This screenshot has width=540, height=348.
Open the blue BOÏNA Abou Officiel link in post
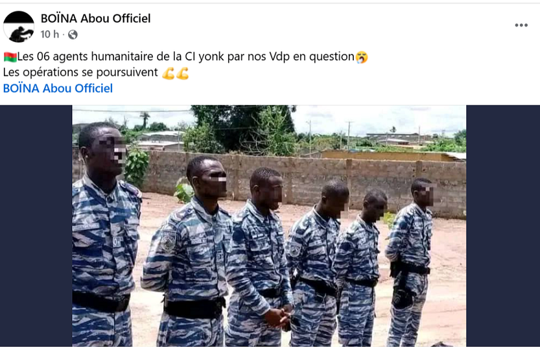pos(58,88)
